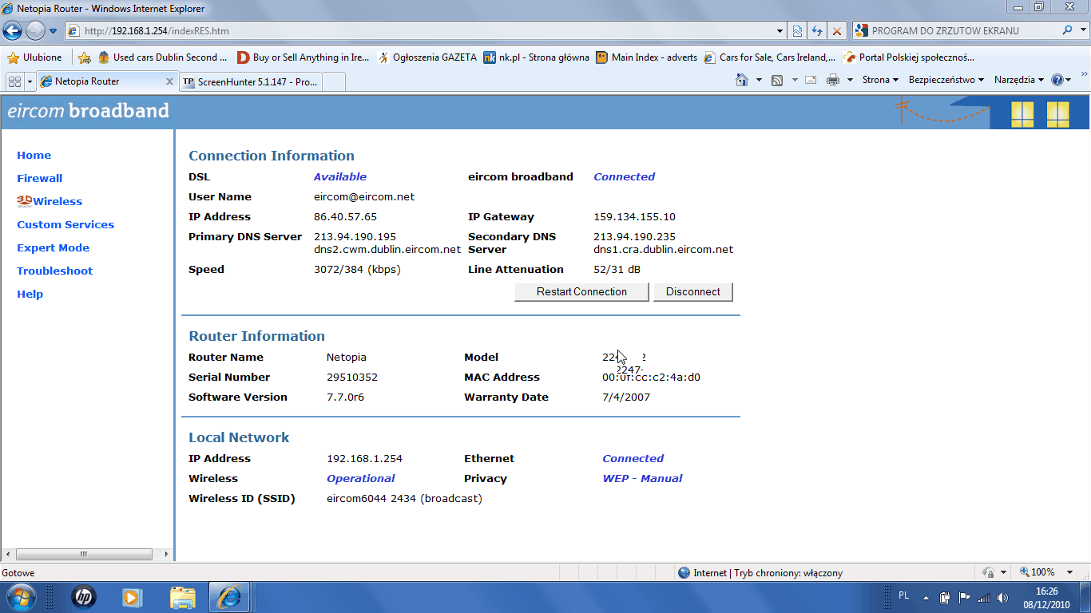Image resolution: width=1091 pixels, height=613 pixels.
Task: Click the sidebar horizontal scrollbar
Action: (x=84, y=554)
